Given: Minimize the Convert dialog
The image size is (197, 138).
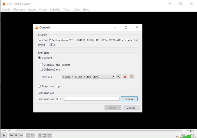Looking at the screenshot, I should tap(115, 27).
